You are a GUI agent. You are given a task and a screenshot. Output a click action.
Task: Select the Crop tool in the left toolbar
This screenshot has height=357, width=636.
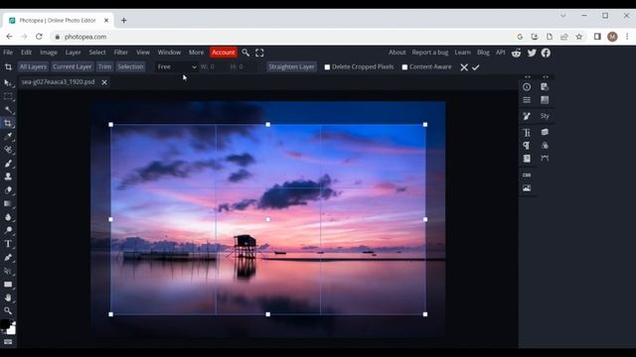(8, 123)
